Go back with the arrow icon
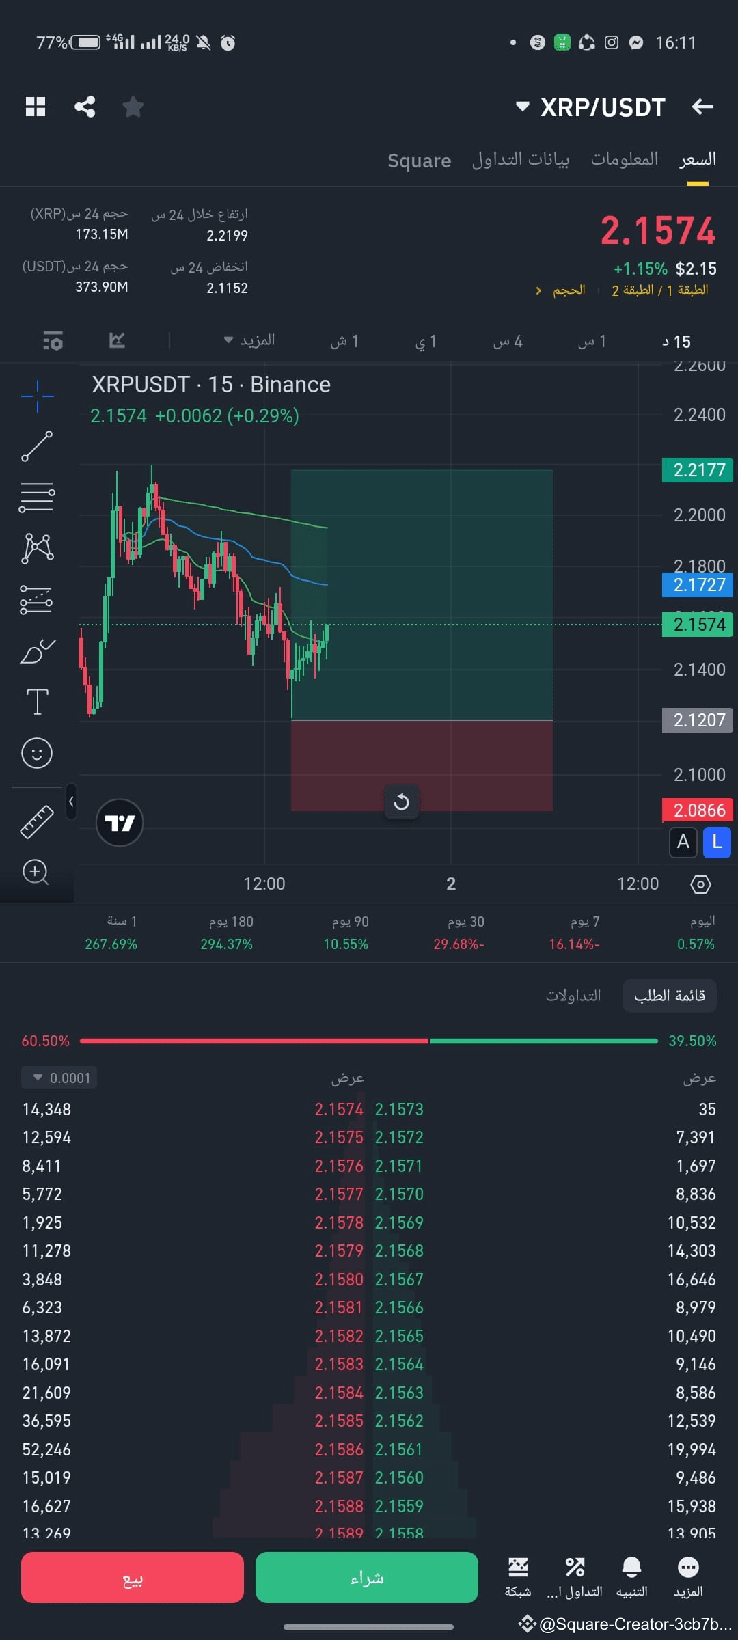Image resolution: width=738 pixels, height=1640 pixels. pos(702,107)
